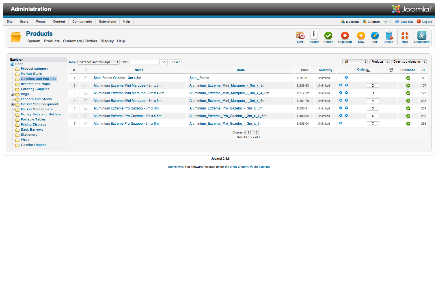This screenshot has width=438, height=292.
Task: Toggle published status of product ID 122
Action: coord(408,93)
